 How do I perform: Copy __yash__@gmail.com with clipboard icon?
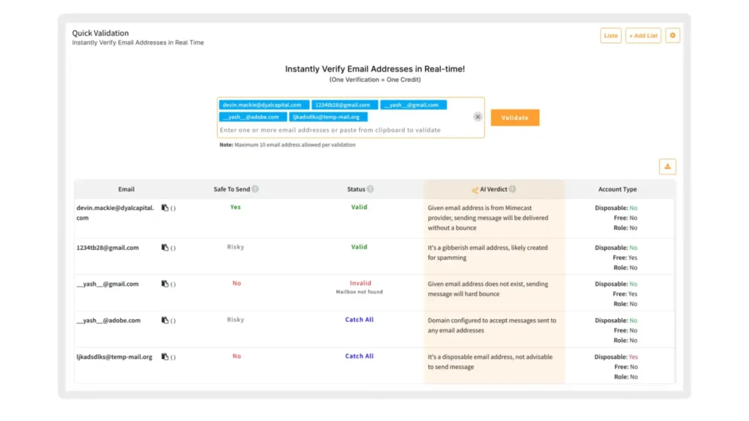[165, 284]
